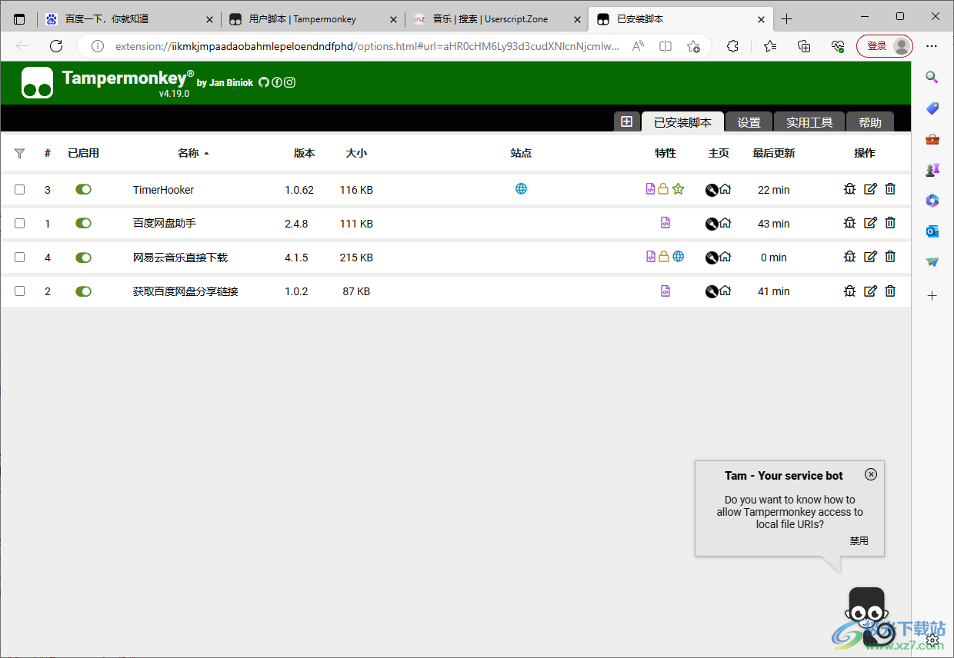Open the 百度网盘助手 script name
The height and width of the screenshot is (658, 954).
click(165, 224)
